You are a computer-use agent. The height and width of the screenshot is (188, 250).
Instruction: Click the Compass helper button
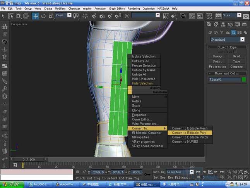236,67
